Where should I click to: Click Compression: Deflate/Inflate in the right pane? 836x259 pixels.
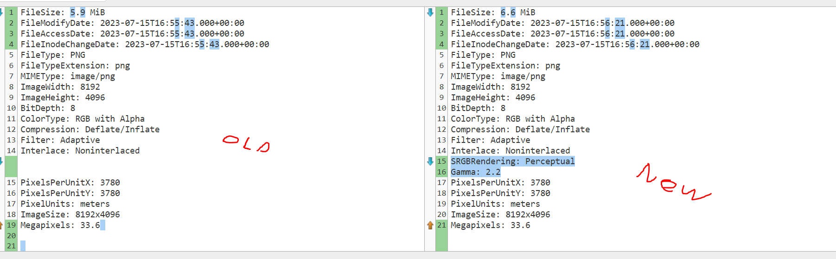click(x=520, y=129)
